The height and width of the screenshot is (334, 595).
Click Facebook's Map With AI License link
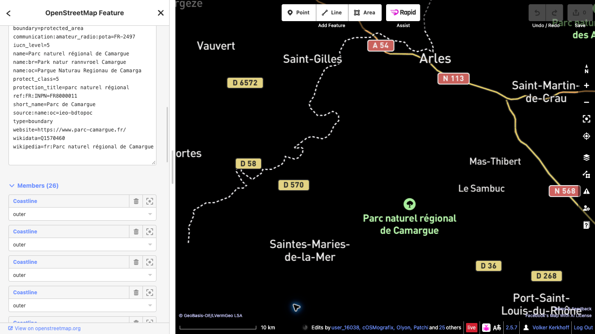[x=559, y=316]
